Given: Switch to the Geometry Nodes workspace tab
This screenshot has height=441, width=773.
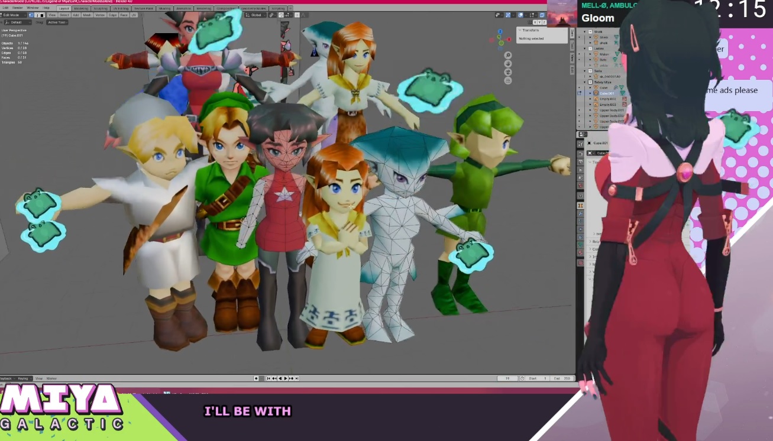Looking at the screenshot, I should point(253,8).
